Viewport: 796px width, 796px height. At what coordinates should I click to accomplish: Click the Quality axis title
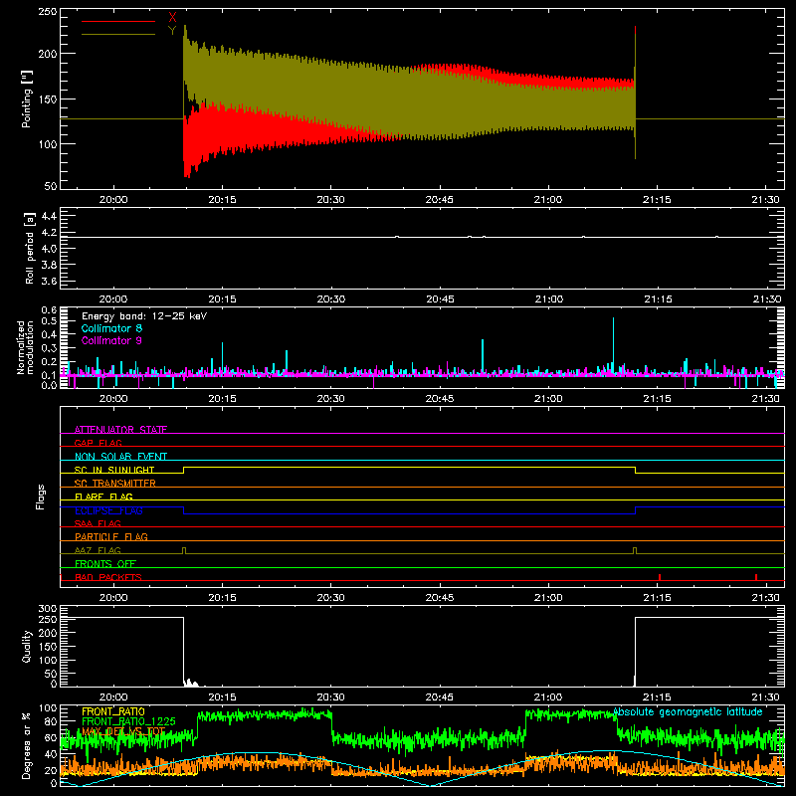(x=27, y=646)
